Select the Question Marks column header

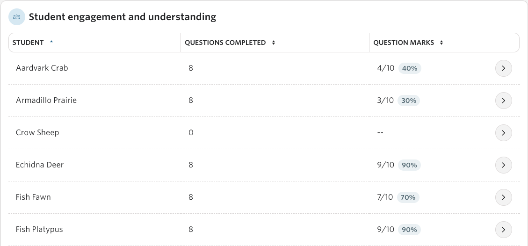coord(404,43)
